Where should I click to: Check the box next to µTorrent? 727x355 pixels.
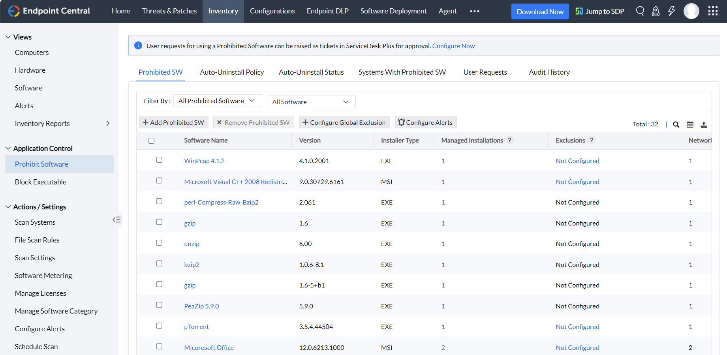pos(159,326)
